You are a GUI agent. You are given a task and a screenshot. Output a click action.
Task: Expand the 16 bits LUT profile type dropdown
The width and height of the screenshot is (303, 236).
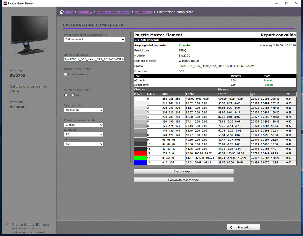point(83,110)
